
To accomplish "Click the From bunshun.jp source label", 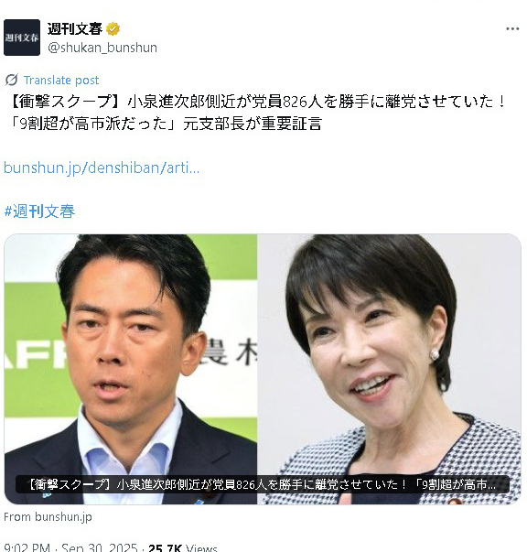I will (x=48, y=517).
